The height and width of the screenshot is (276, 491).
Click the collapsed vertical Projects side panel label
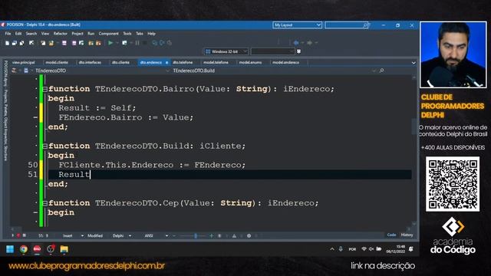point(5,110)
